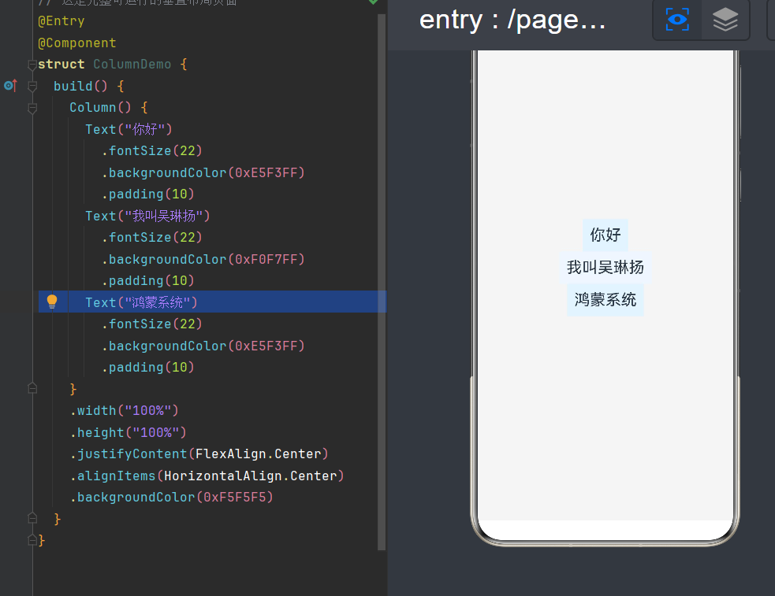Click the @Entry decorator line
The image size is (775, 596).
61,21
